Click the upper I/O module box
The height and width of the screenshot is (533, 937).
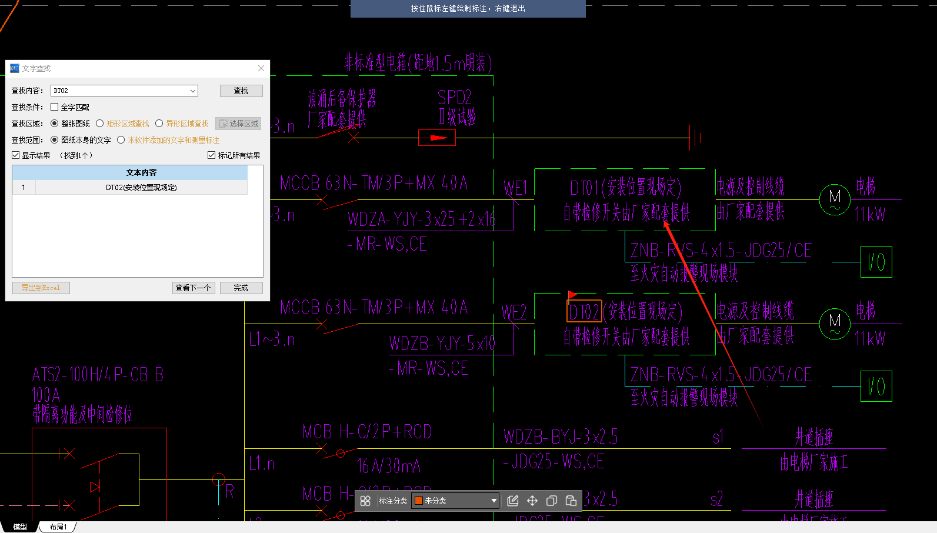click(x=876, y=262)
